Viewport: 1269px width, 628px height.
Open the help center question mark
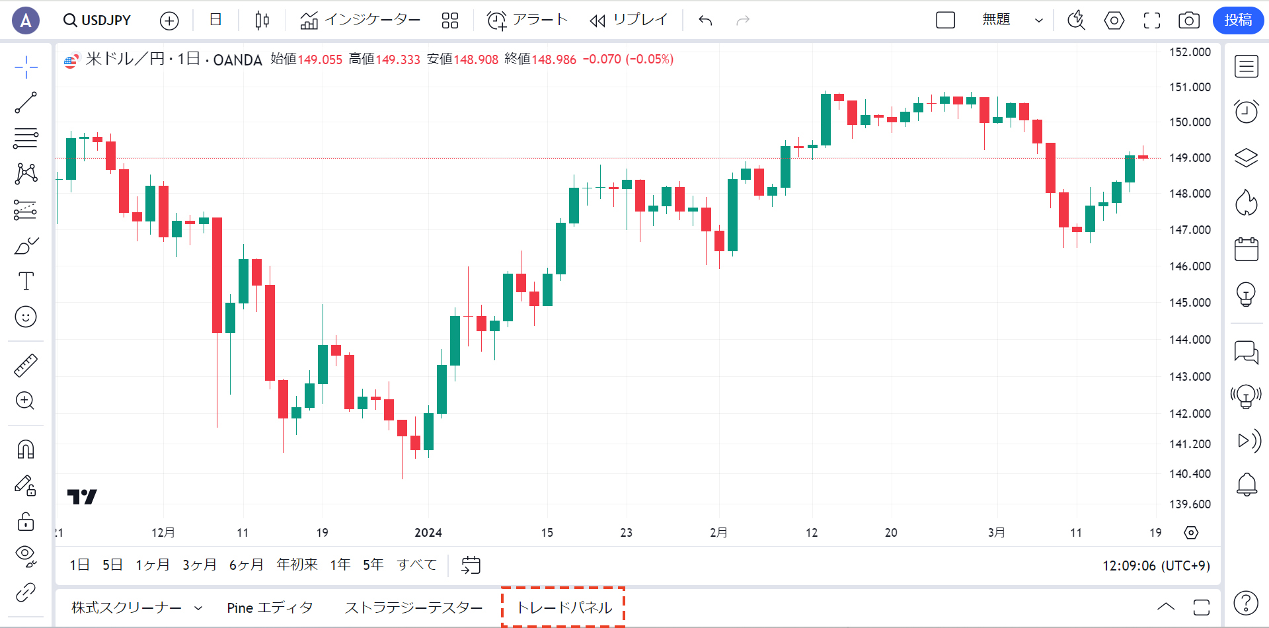pos(1246,603)
